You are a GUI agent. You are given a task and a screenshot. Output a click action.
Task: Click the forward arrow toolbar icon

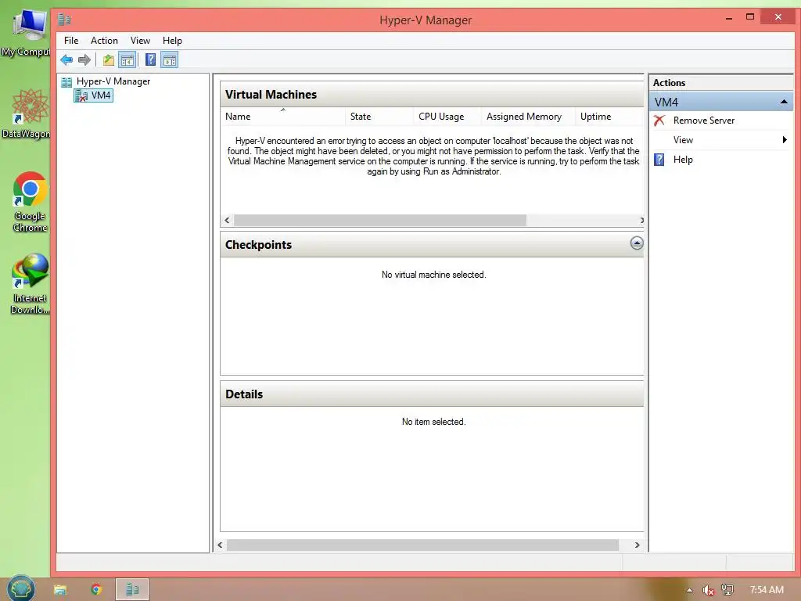coord(84,59)
